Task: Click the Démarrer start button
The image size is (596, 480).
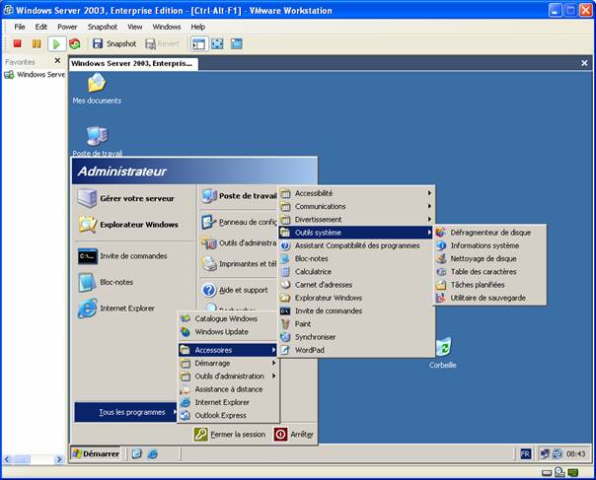Action: click(x=96, y=453)
